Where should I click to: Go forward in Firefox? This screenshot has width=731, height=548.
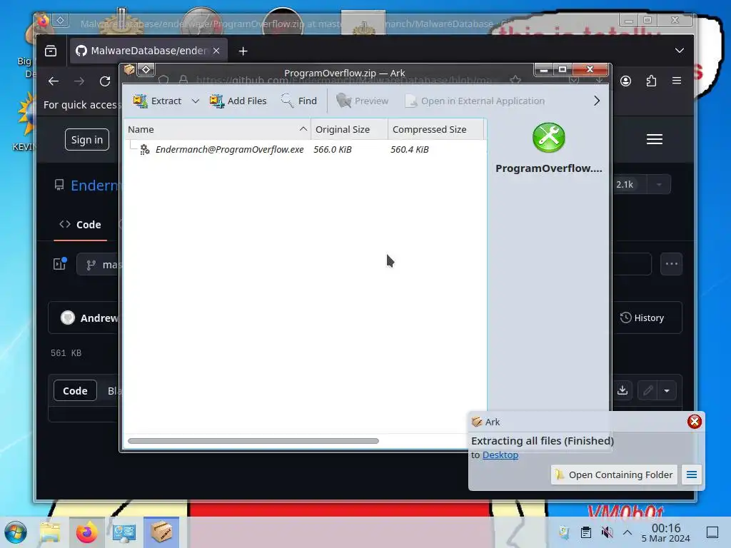[80, 81]
